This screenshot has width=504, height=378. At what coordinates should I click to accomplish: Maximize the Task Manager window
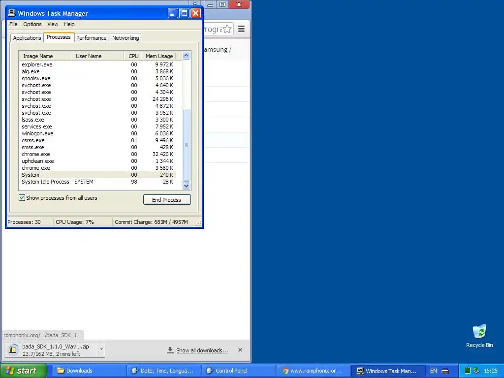click(x=184, y=13)
